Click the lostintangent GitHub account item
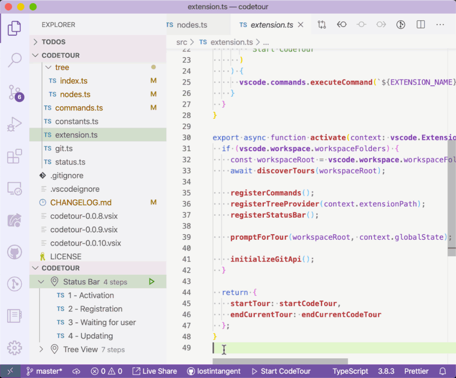The height and width of the screenshot is (378, 456). pyautogui.click(x=214, y=371)
